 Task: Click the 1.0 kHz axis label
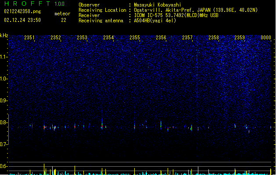[4, 79]
